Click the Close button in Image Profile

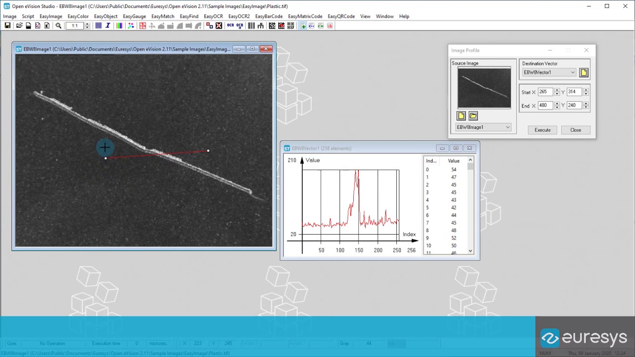(x=575, y=130)
